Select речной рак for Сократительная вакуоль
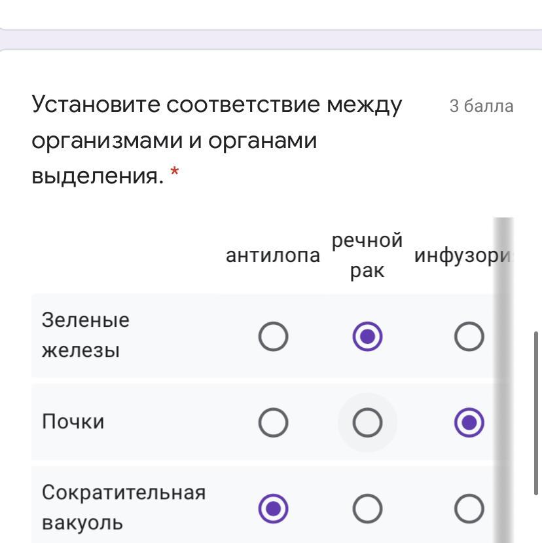The image size is (542, 543). coord(367,509)
